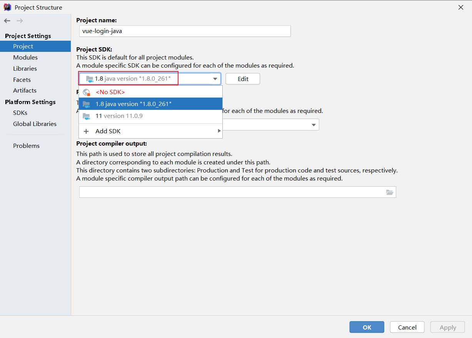Image resolution: width=472 pixels, height=338 pixels.
Task: Click the browse folder icon in compiler output field
Action: point(390,192)
